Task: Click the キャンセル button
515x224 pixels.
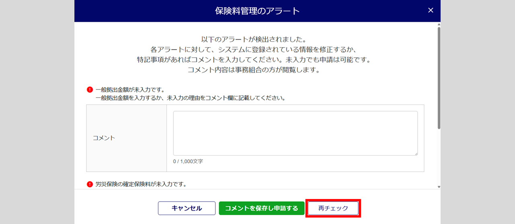Action: tap(187, 208)
